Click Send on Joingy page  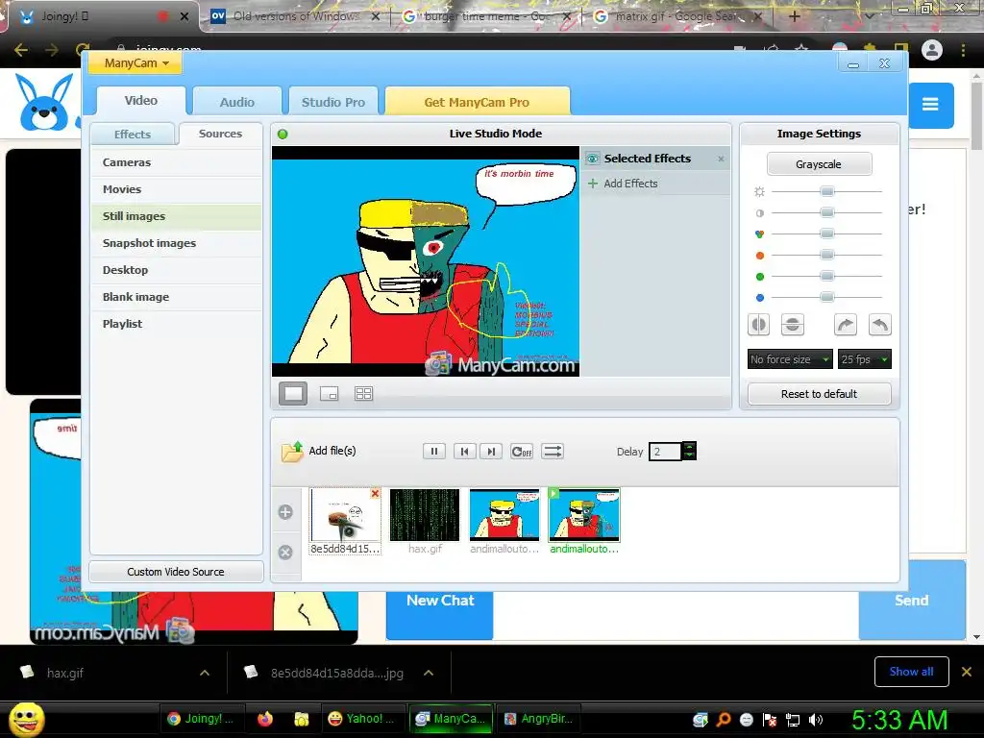[x=912, y=601]
